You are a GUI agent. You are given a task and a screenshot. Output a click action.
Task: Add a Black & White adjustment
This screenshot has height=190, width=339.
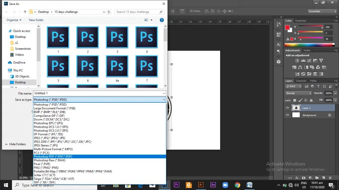pos(306,67)
